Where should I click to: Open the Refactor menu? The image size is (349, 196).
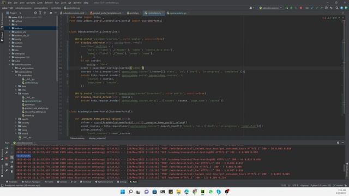tap(49, 3)
